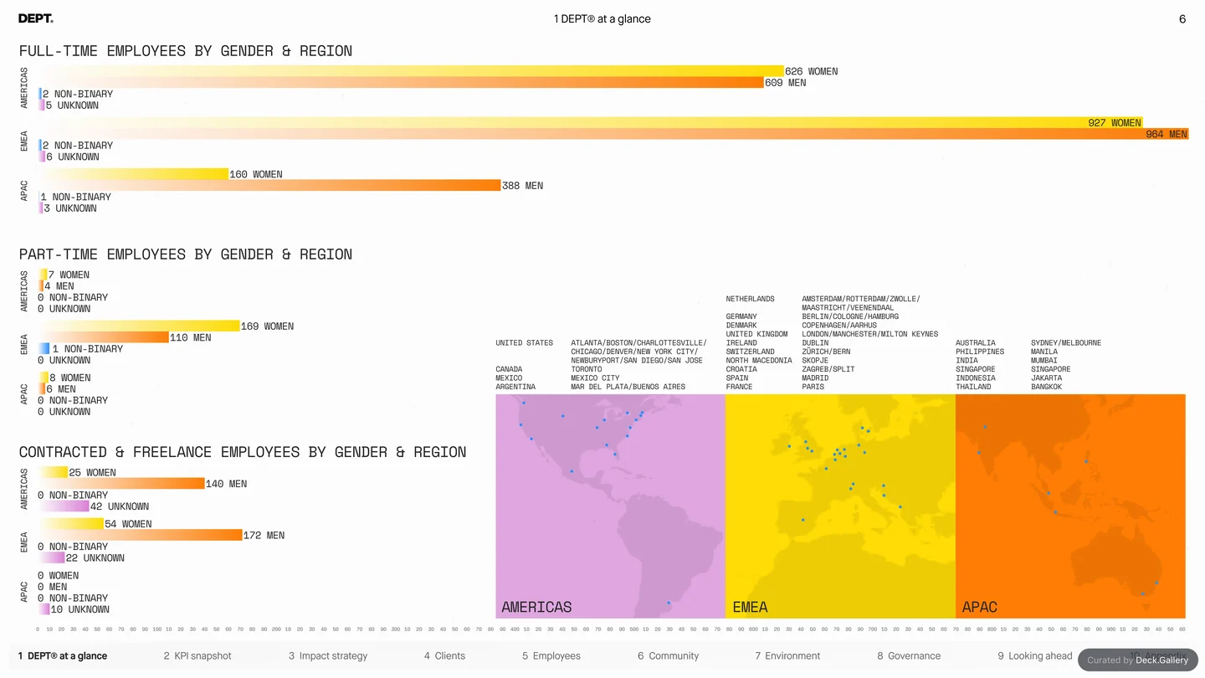Click the current DEPT at a glance tab
Screen dimensions: 1205x678
[x=63, y=655]
